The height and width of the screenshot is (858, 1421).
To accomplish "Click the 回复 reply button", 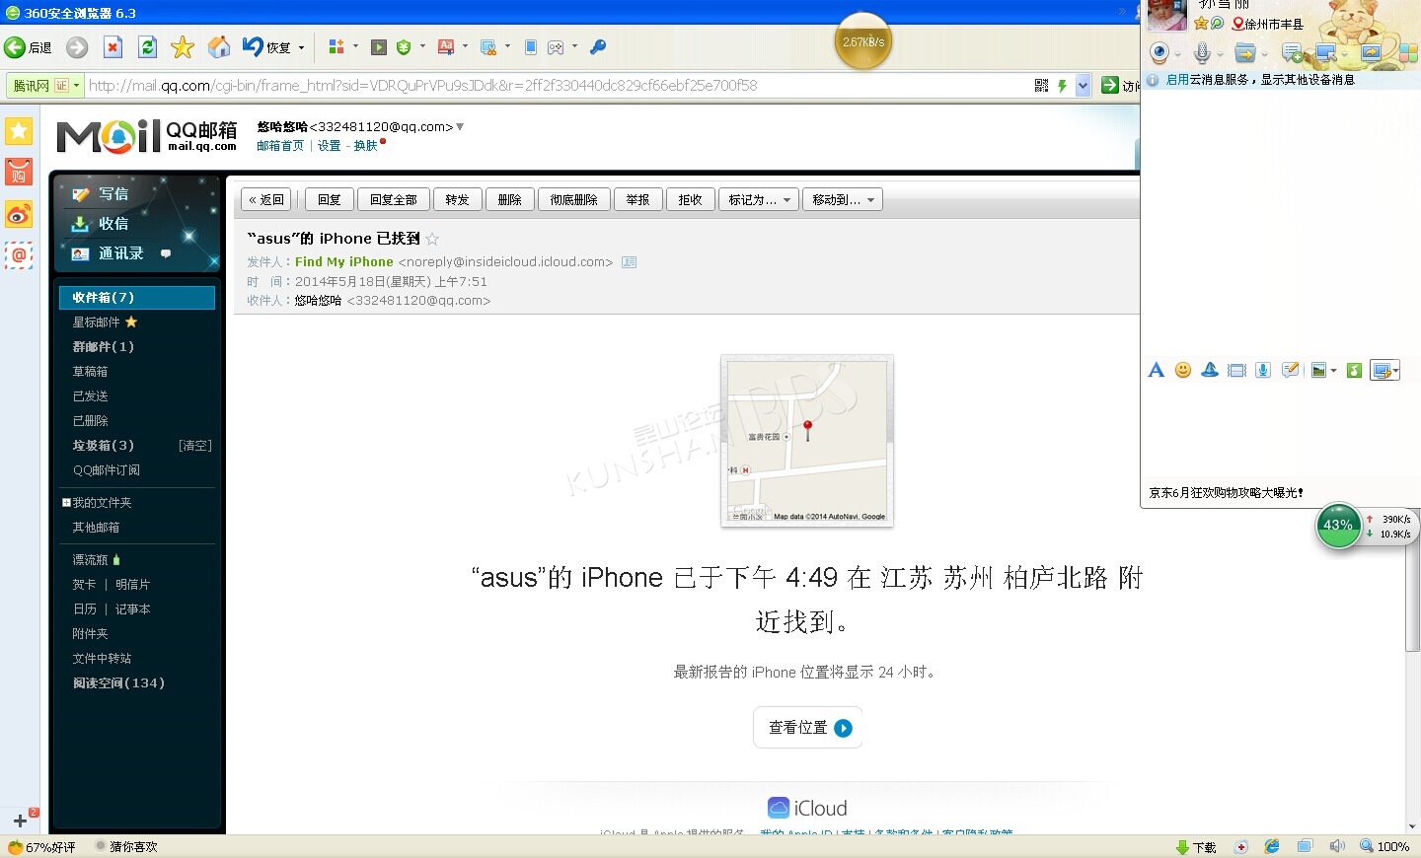I will coord(330,199).
